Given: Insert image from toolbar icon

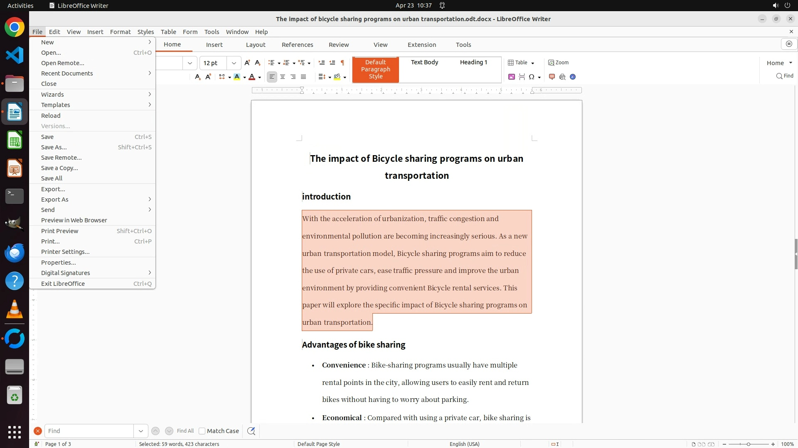Looking at the screenshot, I should point(511,77).
